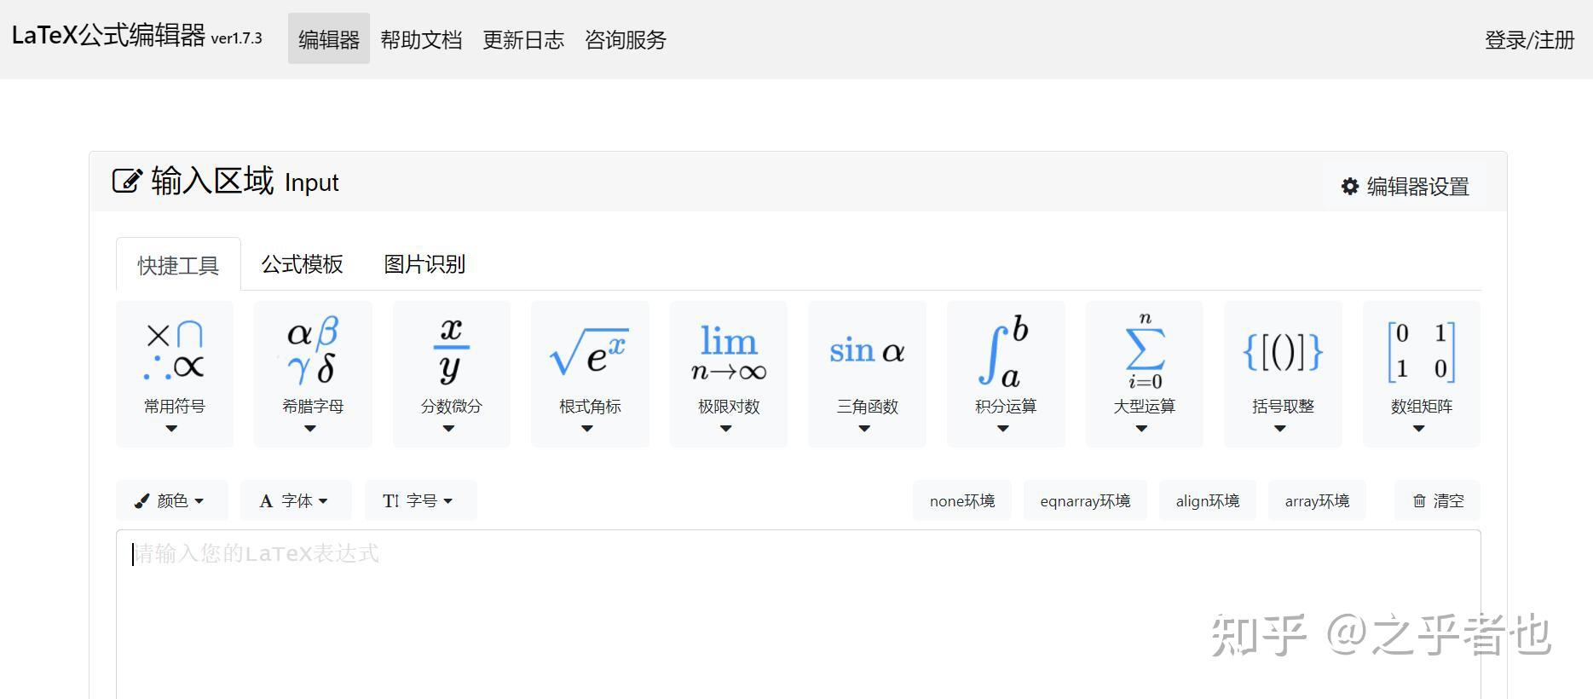Open the 字体 dropdown caret
Viewport: 1593px width, 699px height.
pos(323,501)
